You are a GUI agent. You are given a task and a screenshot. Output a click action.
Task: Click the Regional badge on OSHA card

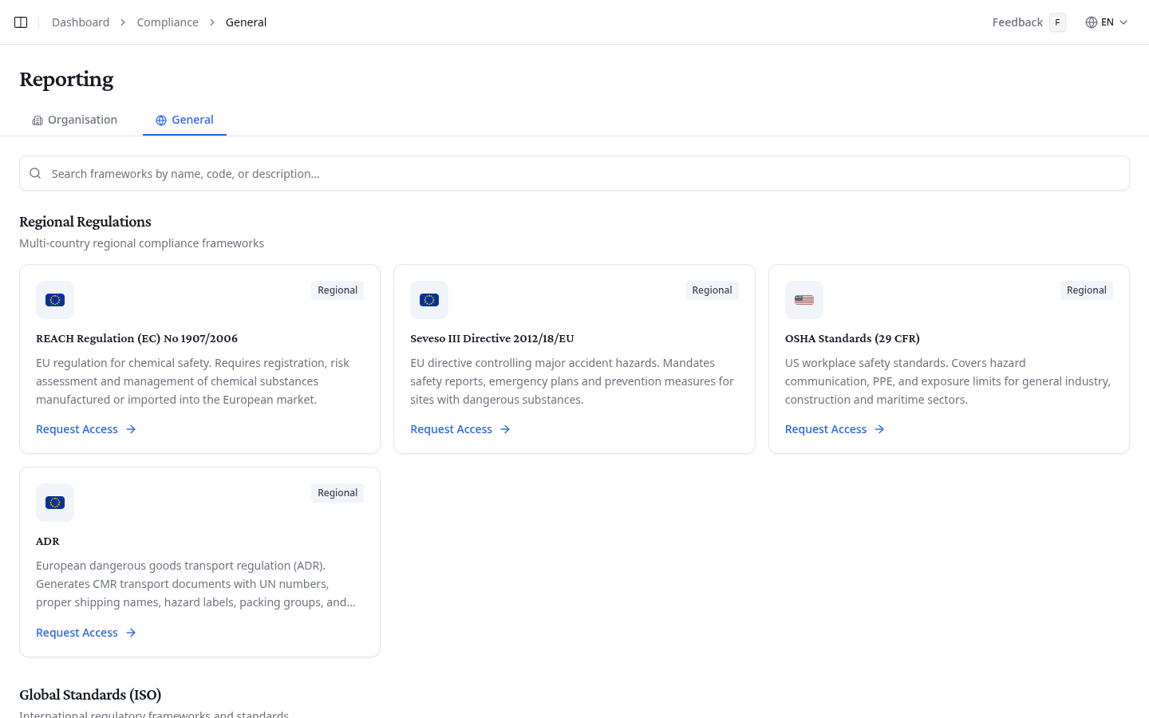1086,290
